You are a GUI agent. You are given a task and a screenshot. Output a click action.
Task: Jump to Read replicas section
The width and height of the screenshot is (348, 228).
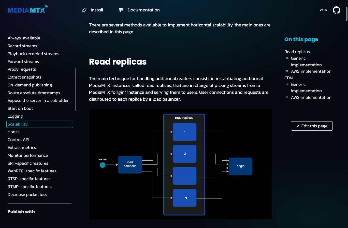[x=297, y=52]
